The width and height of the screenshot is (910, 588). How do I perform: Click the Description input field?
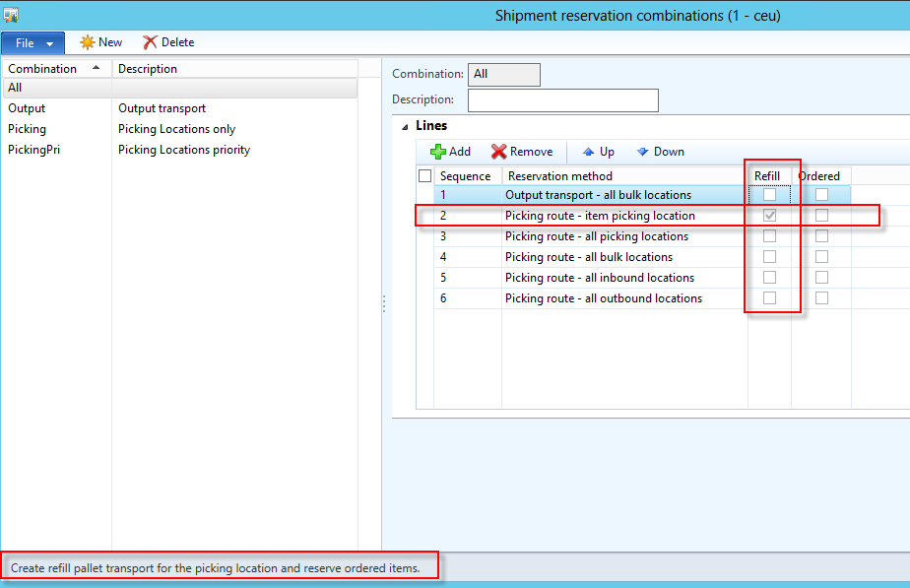pyautogui.click(x=562, y=100)
